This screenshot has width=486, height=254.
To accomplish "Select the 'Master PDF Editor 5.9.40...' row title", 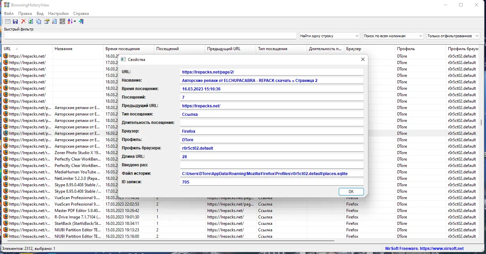I will pyautogui.click(x=78, y=211).
